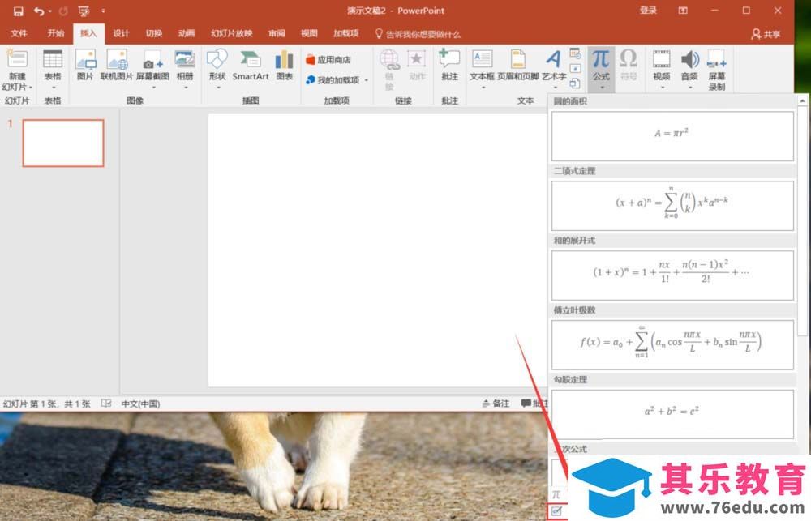Click the 形状 shapes icon
This screenshot has height=521, width=811.
(x=217, y=59)
